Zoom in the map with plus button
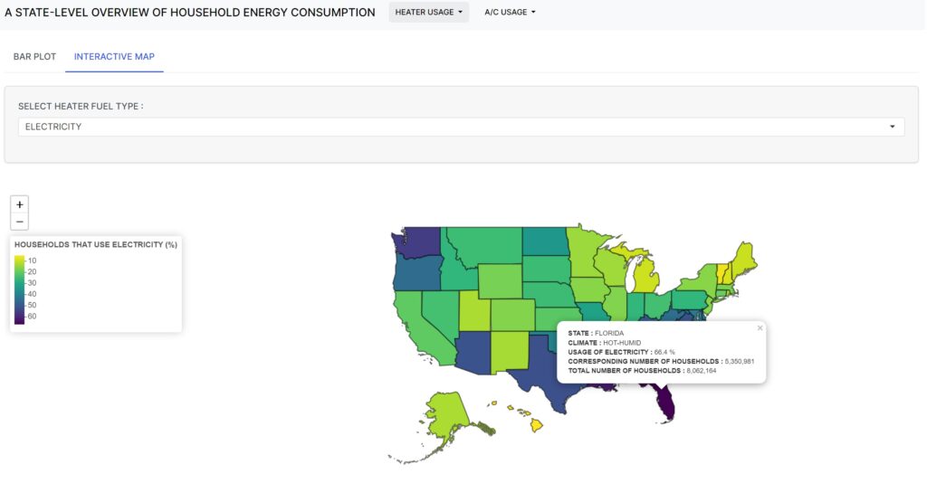 [20, 204]
